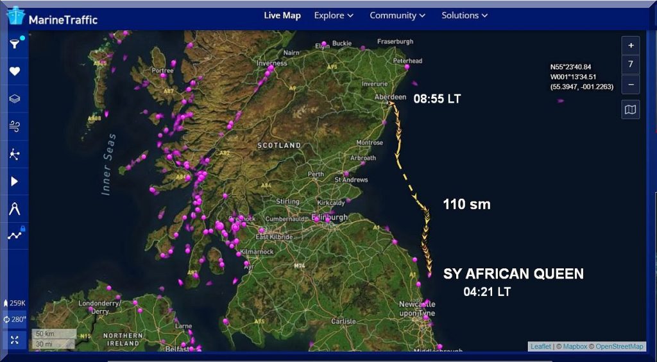Expand the Explore dropdown menu

[334, 15]
